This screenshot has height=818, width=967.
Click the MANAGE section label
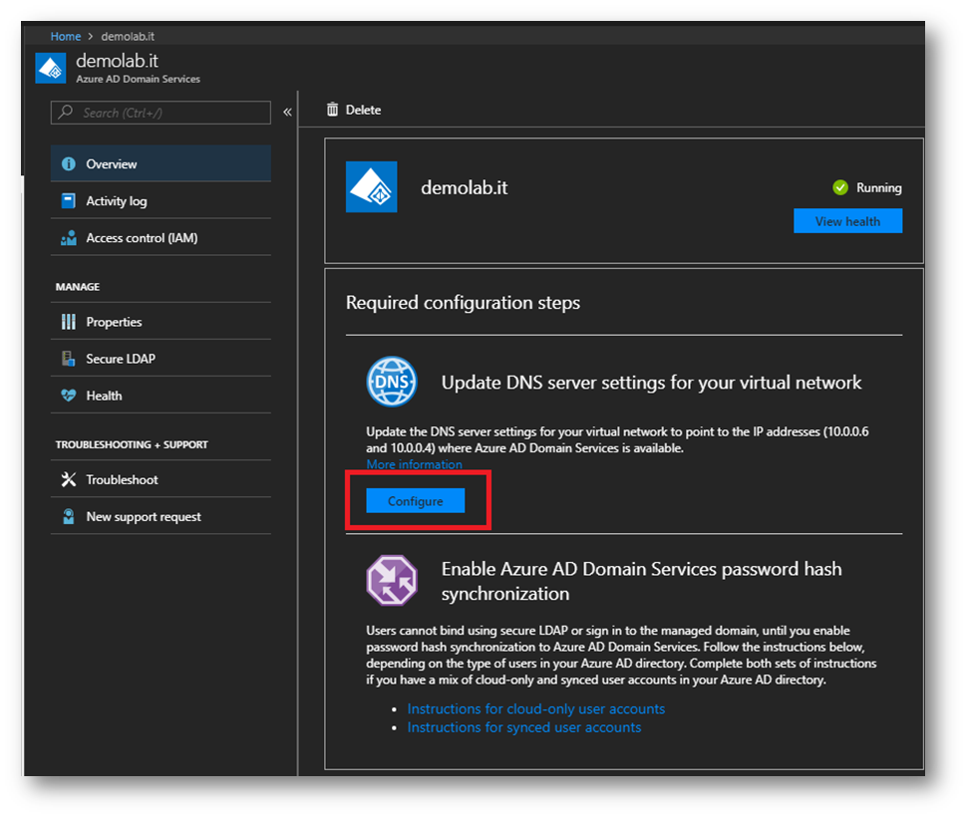pyautogui.click(x=78, y=287)
